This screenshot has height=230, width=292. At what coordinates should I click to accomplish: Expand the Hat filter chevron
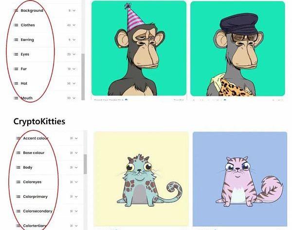tap(74, 83)
